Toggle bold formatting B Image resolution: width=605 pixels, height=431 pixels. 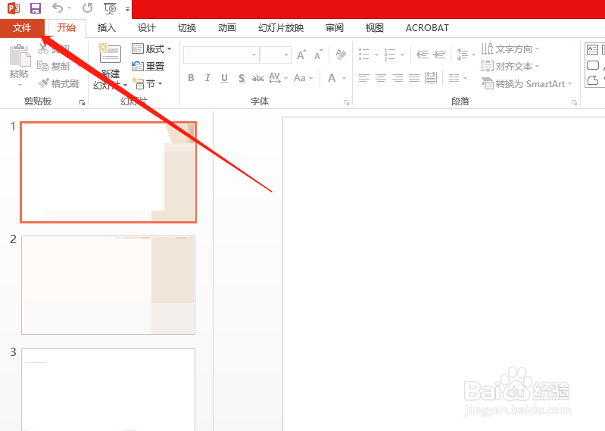[x=191, y=78]
